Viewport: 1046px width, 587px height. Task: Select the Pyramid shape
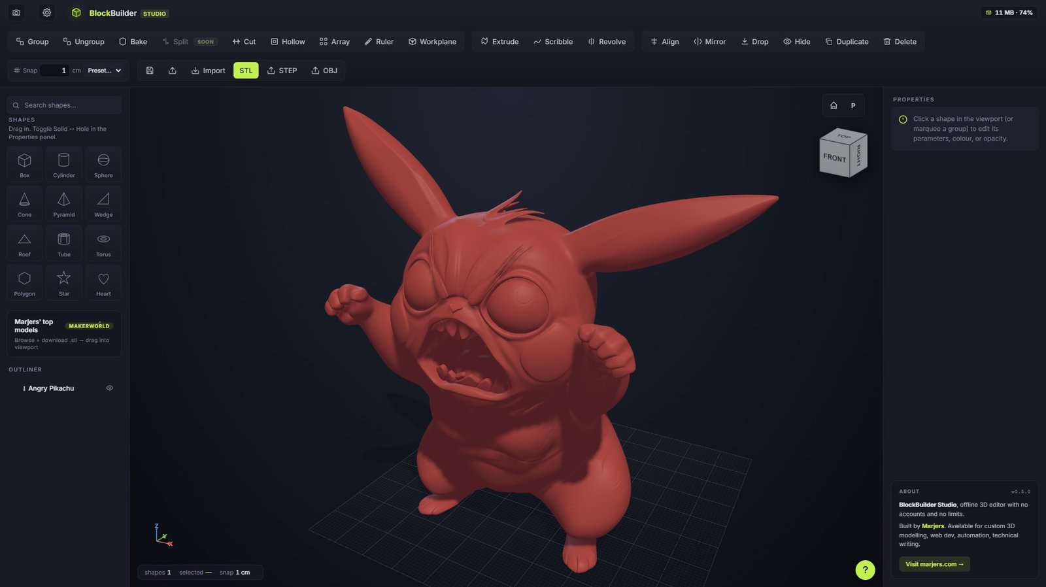pos(64,203)
